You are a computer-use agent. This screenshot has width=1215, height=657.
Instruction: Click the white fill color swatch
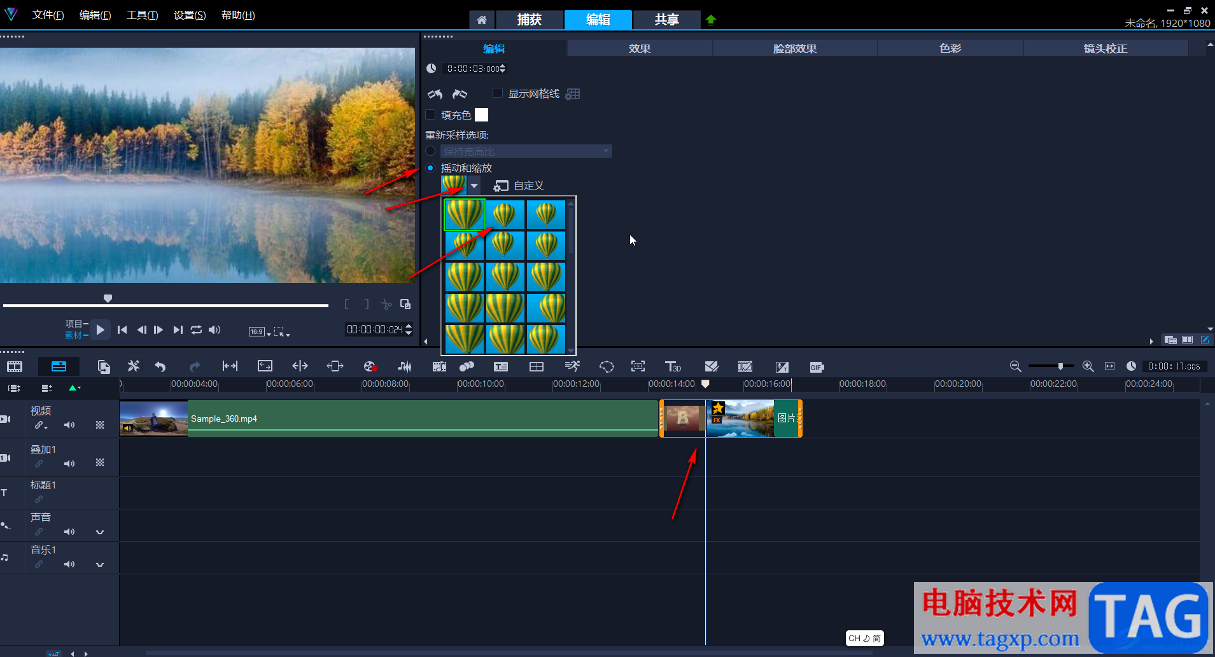point(482,114)
